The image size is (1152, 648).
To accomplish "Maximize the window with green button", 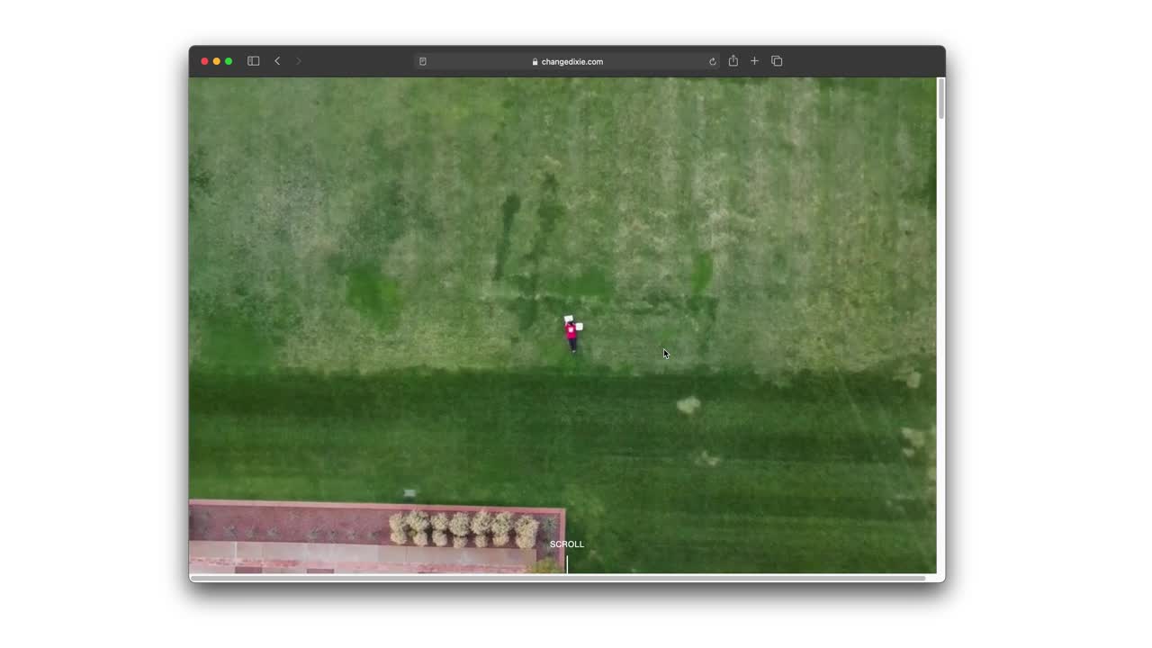I will tap(229, 61).
